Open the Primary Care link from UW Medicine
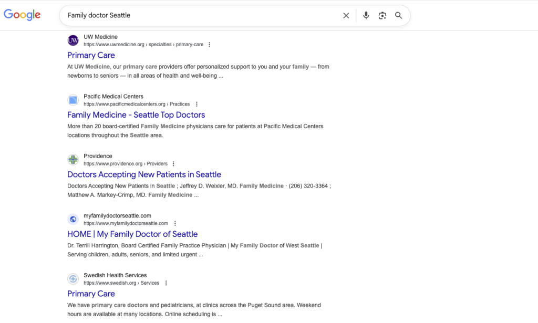538x323 pixels. click(91, 55)
